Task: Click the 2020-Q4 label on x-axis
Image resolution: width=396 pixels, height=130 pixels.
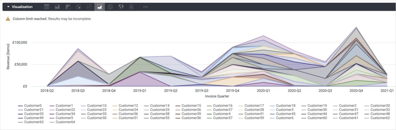Action: pos(356,91)
